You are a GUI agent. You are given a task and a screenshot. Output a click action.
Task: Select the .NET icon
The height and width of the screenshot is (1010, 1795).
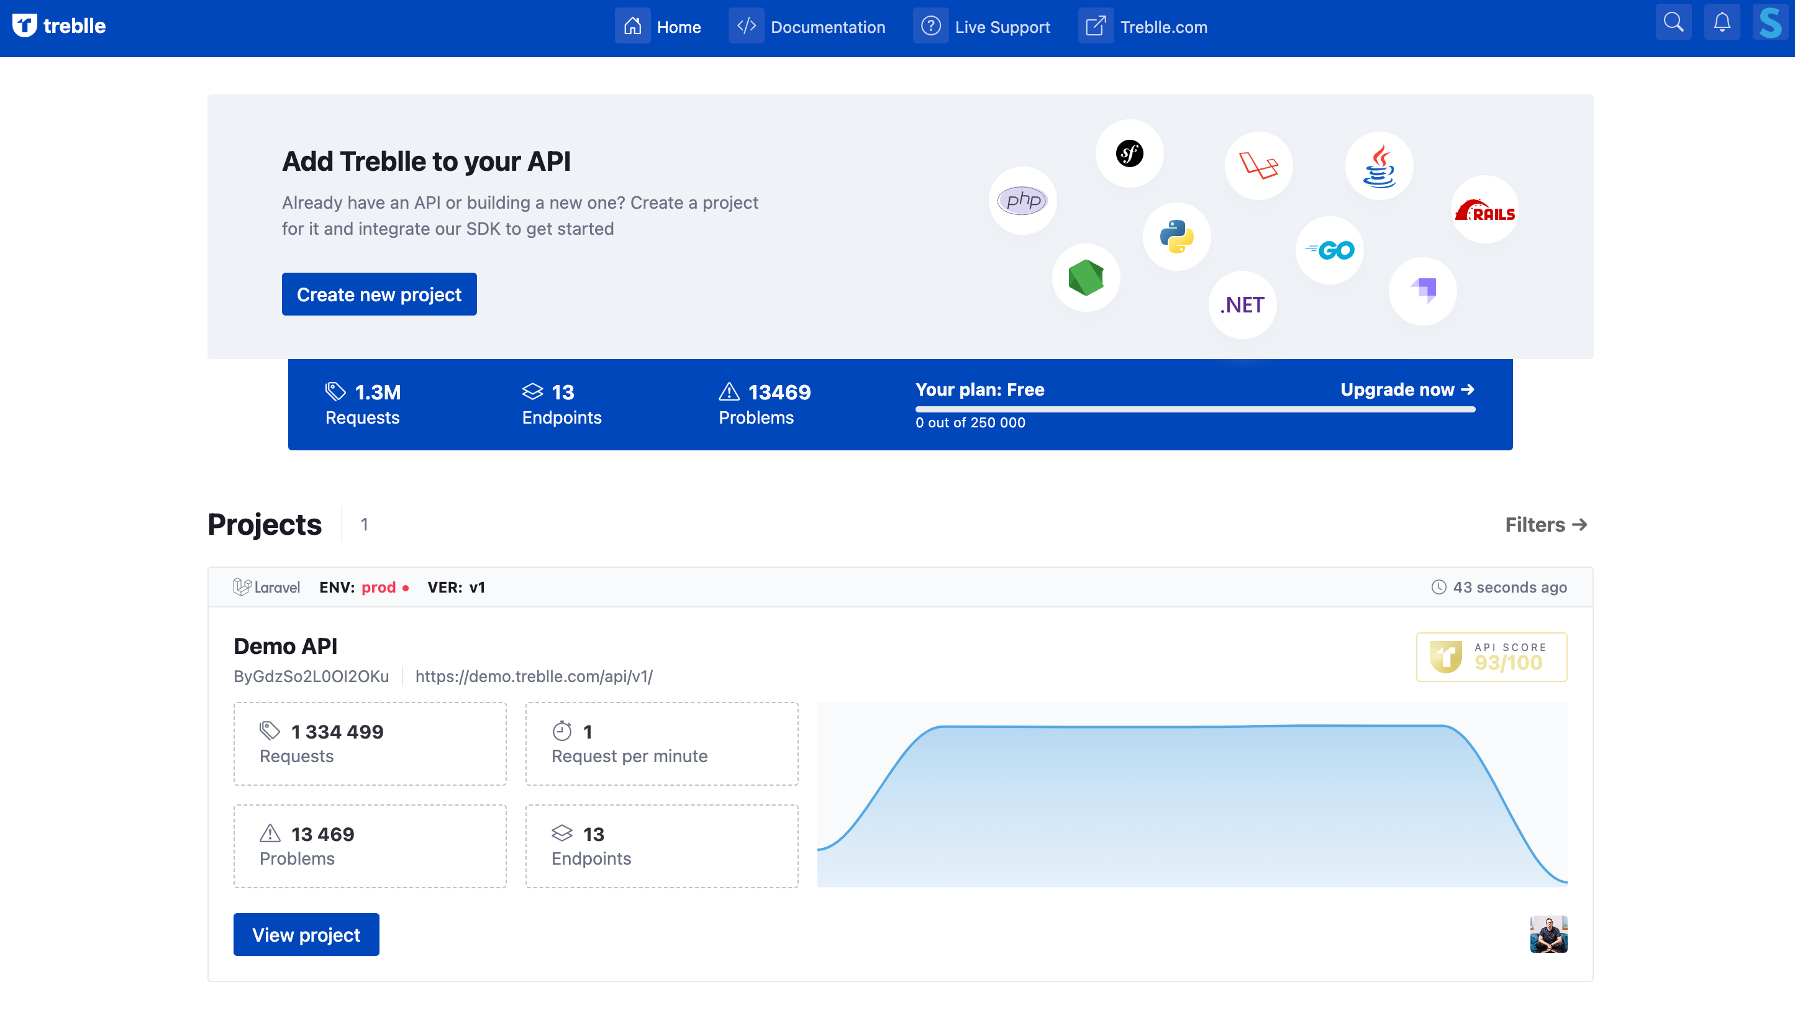pos(1242,304)
